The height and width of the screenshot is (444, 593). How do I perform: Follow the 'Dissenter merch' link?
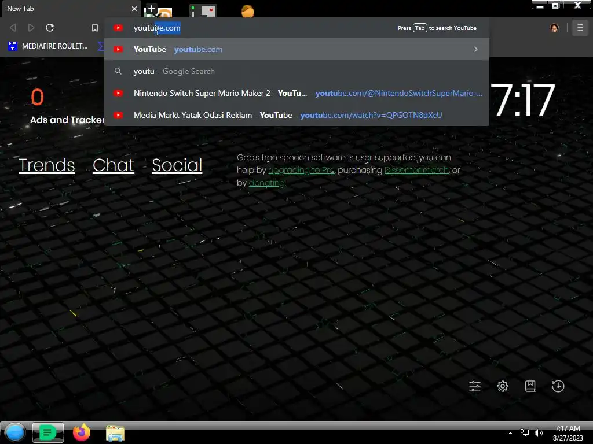(416, 171)
